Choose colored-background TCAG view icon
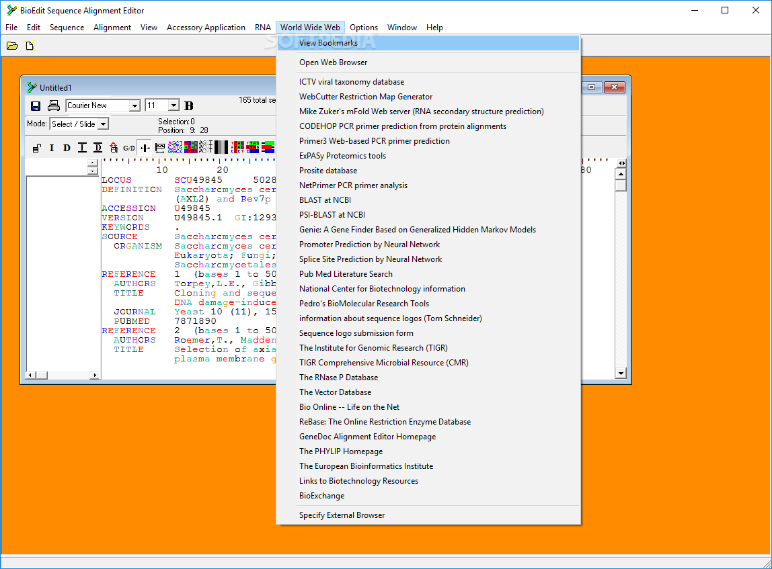 pyautogui.click(x=190, y=147)
